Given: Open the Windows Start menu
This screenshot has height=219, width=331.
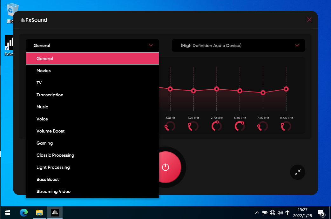Looking at the screenshot, I should [8, 213].
